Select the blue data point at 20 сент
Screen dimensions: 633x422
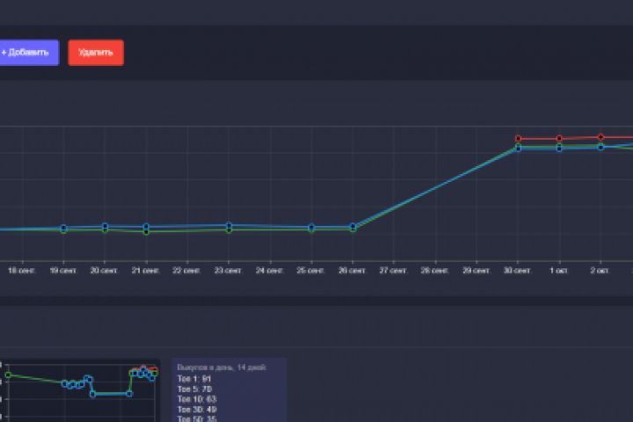pyautogui.click(x=105, y=226)
